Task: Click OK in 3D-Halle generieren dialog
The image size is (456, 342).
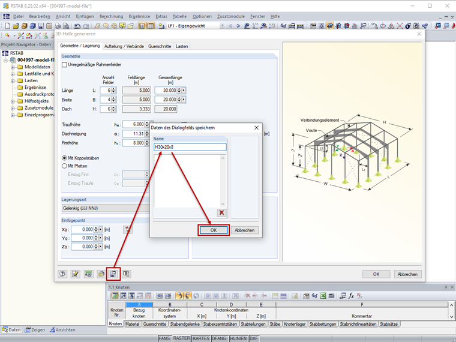Action: click(x=376, y=274)
